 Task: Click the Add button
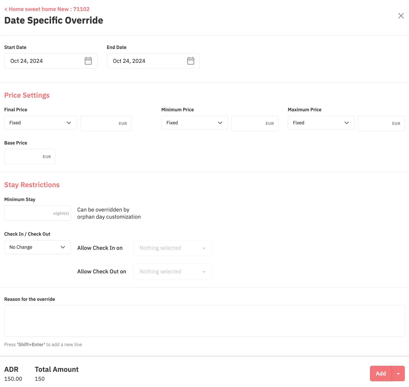point(381,374)
